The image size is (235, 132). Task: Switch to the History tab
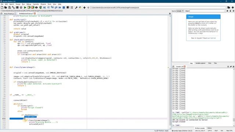coord(210,128)
